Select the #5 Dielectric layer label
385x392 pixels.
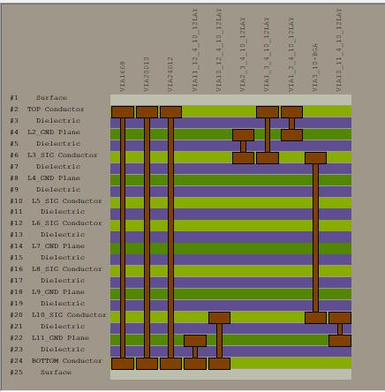tap(45, 144)
